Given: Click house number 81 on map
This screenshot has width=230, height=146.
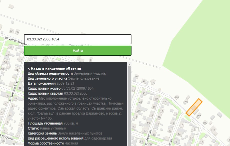Looking at the screenshot, I should pos(91,60).
